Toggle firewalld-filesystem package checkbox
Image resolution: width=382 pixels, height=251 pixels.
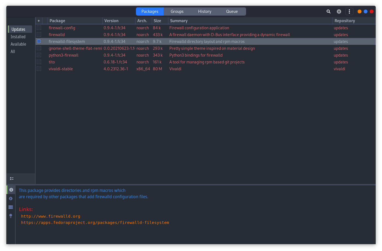coord(39,41)
